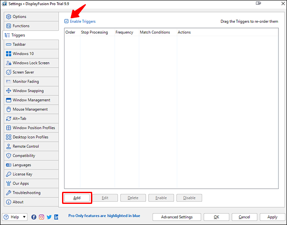Click the Remote Control joystick icon
The height and width of the screenshot is (225, 287).
(x=9, y=146)
